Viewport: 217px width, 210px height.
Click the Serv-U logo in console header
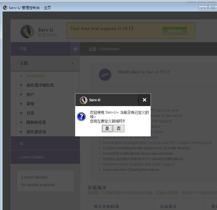click(x=27, y=31)
